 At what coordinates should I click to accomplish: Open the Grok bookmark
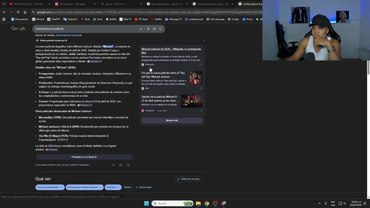(85, 19)
